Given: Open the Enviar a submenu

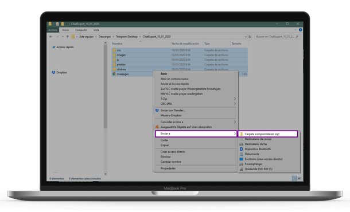Looking at the screenshot, I should click(x=196, y=134).
